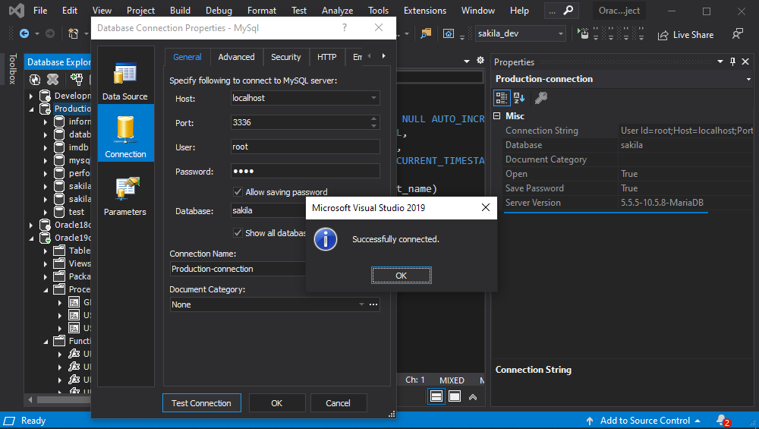
Task: Click the horizontal split view icon
Action: point(436,396)
